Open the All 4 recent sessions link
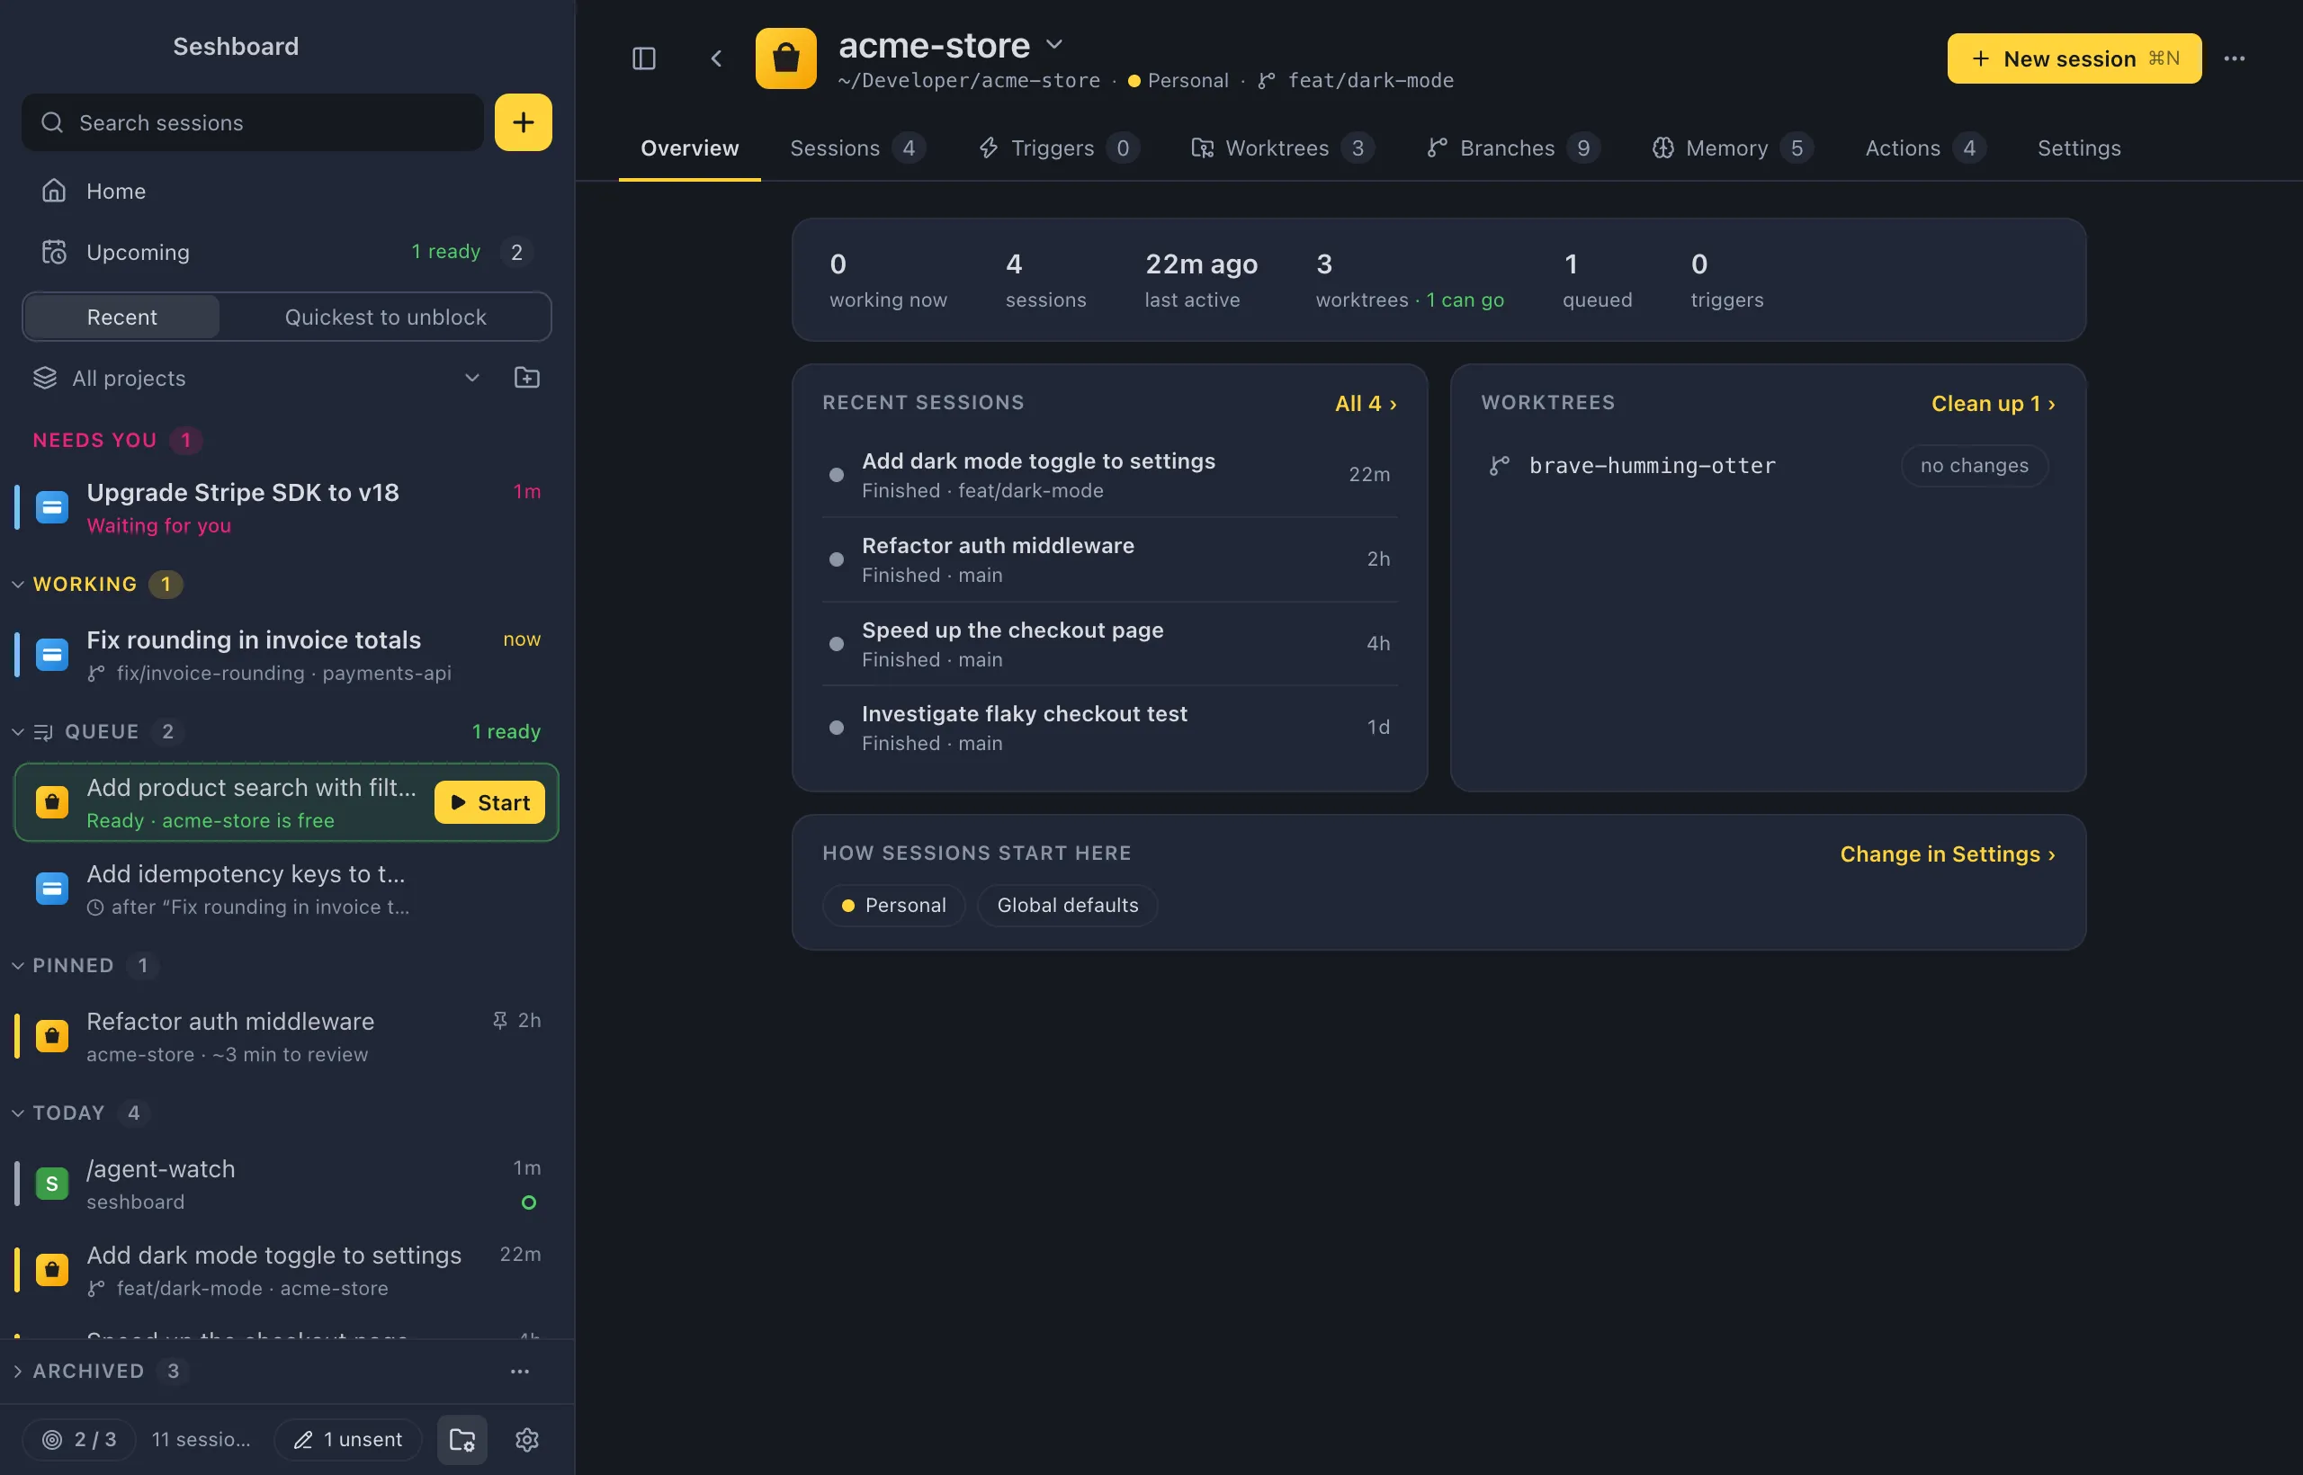Image resolution: width=2303 pixels, height=1475 pixels. (x=1365, y=403)
